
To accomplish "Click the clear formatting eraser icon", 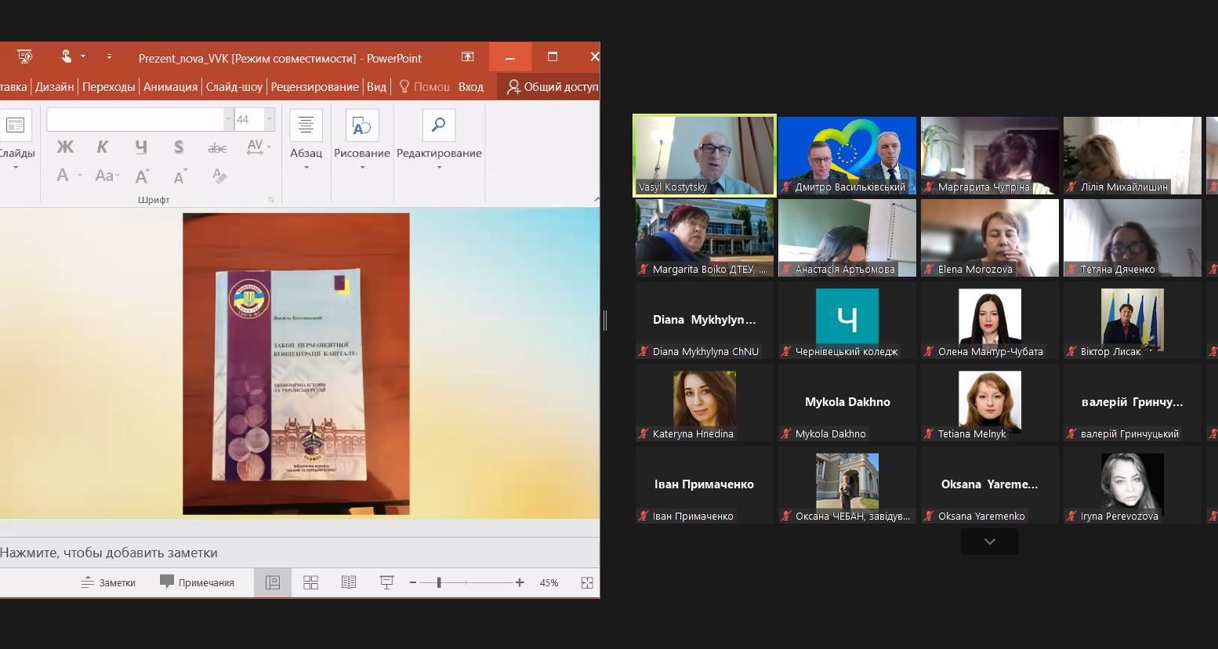I will tap(219, 176).
